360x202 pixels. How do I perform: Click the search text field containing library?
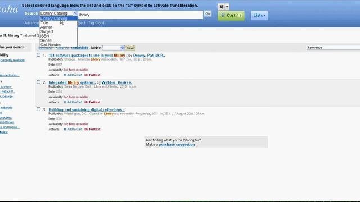141,15
